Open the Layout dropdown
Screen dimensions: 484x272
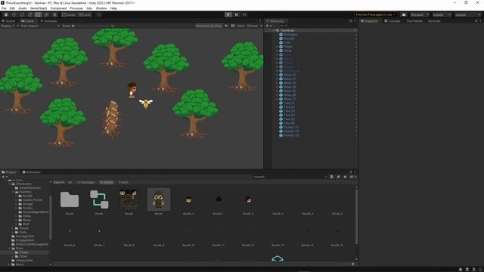[468, 14]
